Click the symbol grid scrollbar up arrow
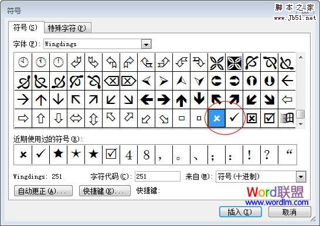This screenshot has width=320, height=226. (301, 57)
